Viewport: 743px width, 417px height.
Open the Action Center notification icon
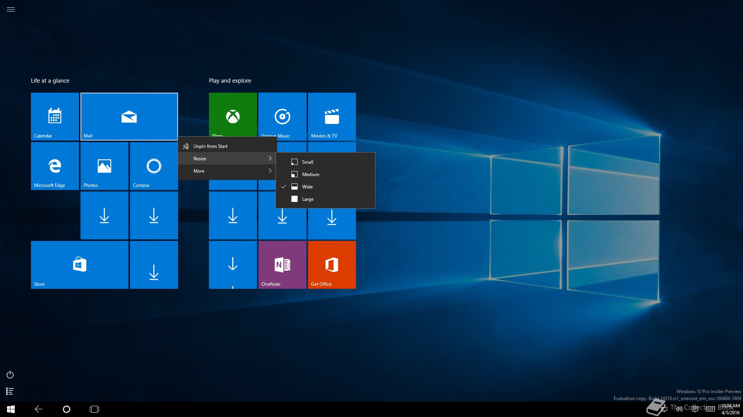pos(695,409)
